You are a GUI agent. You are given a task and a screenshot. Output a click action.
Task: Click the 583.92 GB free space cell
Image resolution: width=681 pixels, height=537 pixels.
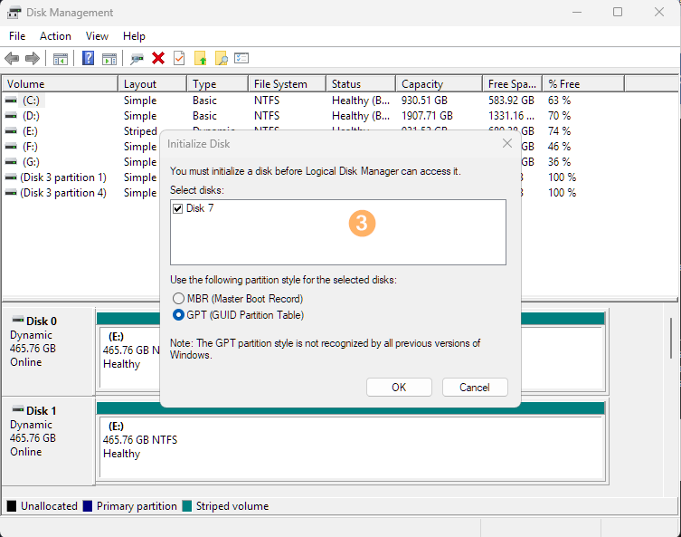click(x=511, y=101)
